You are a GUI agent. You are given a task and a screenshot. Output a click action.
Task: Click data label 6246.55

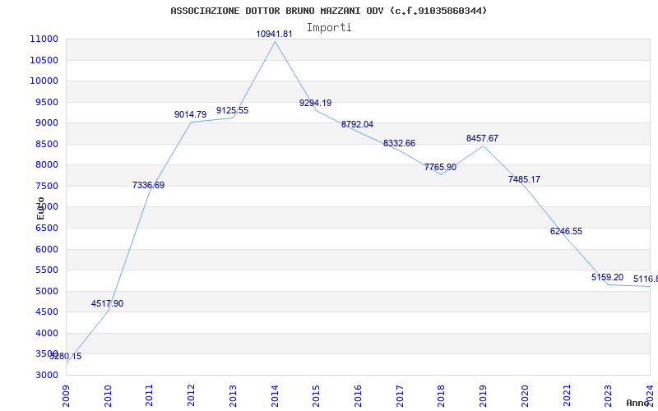(566, 231)
